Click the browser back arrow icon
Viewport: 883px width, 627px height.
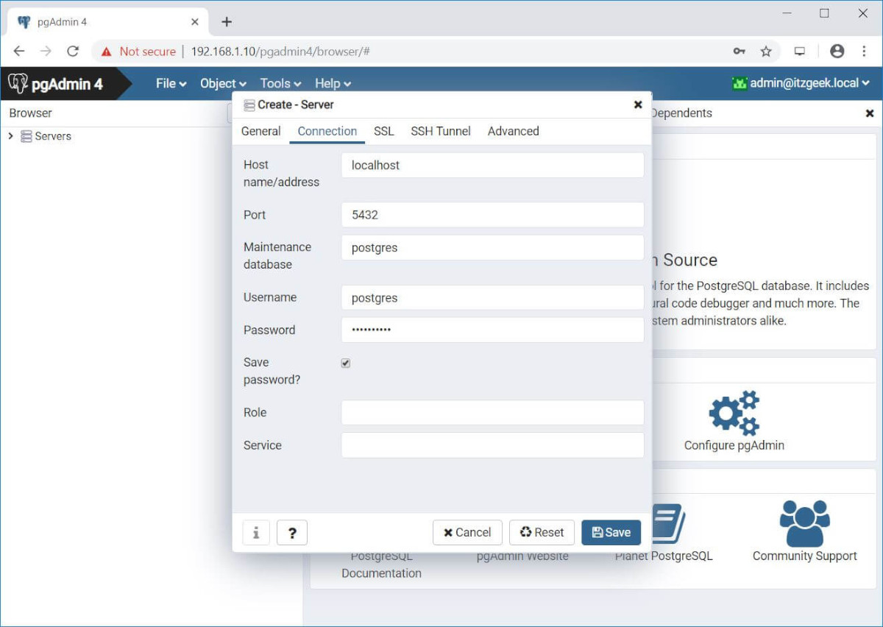point(18,52)
